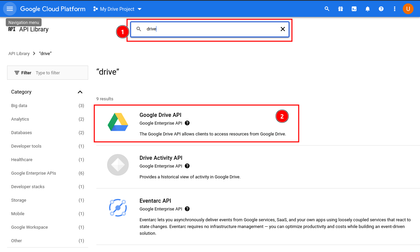Open the help question mark menu
This screenshot has width=420, height=252.
(381, 9)
